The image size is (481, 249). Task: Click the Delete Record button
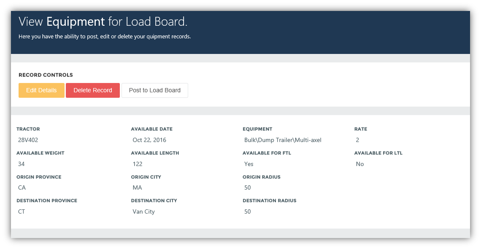coord(92,90)
